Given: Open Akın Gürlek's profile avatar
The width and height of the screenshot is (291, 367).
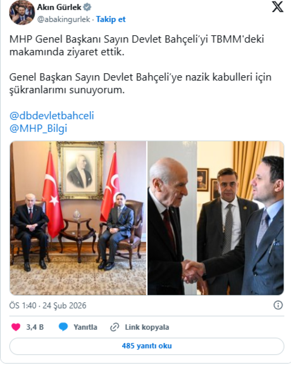Looking at the screenshot, I should [22, 13].
